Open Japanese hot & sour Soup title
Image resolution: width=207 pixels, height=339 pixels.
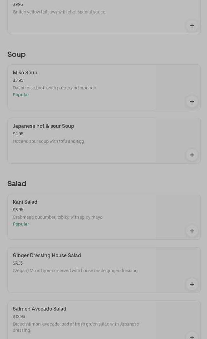click(x=43, y=126)
